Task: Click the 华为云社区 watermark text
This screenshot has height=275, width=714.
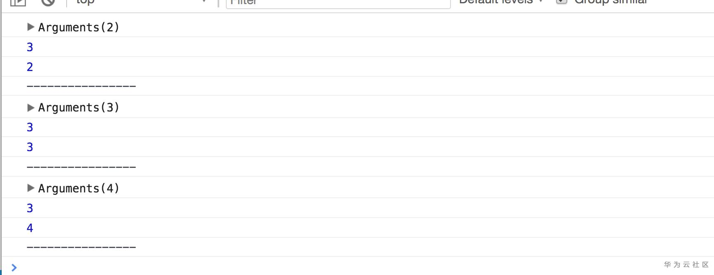Action: [686, 265]
